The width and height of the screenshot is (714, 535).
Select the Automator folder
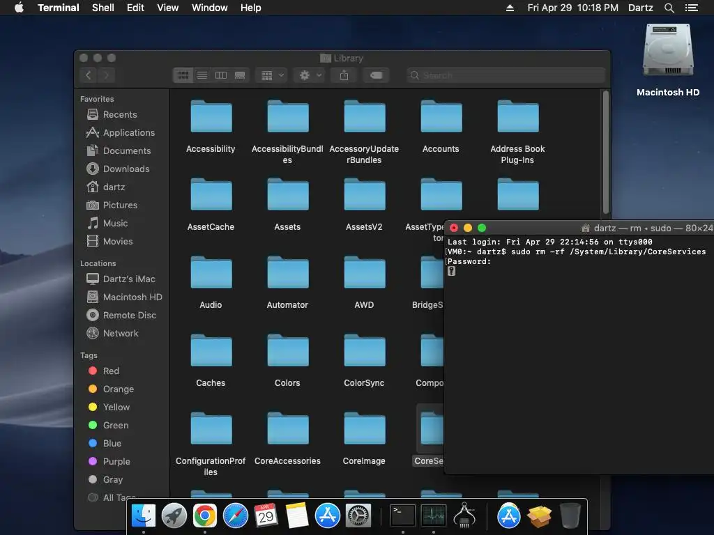coord(288,273)
